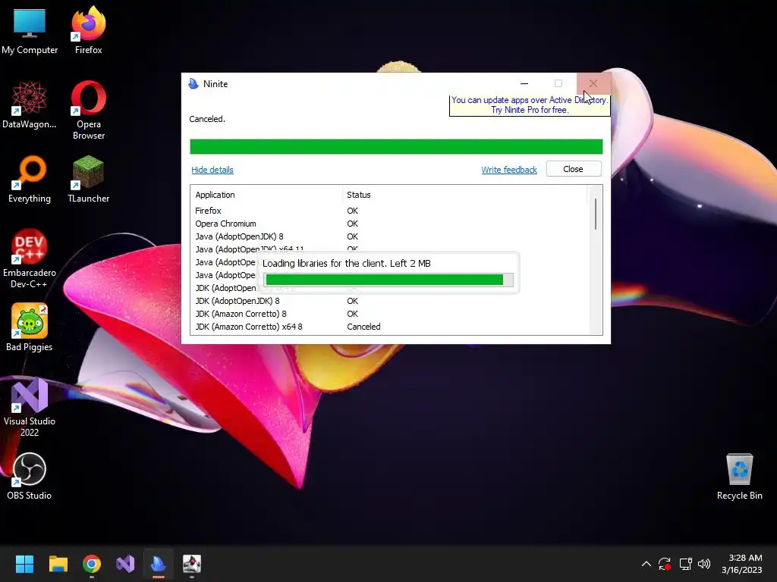Select JDK (Amazon Corretto) x64 8 row
The width and height of the screenshot is (777, 582).
(389, 327)
